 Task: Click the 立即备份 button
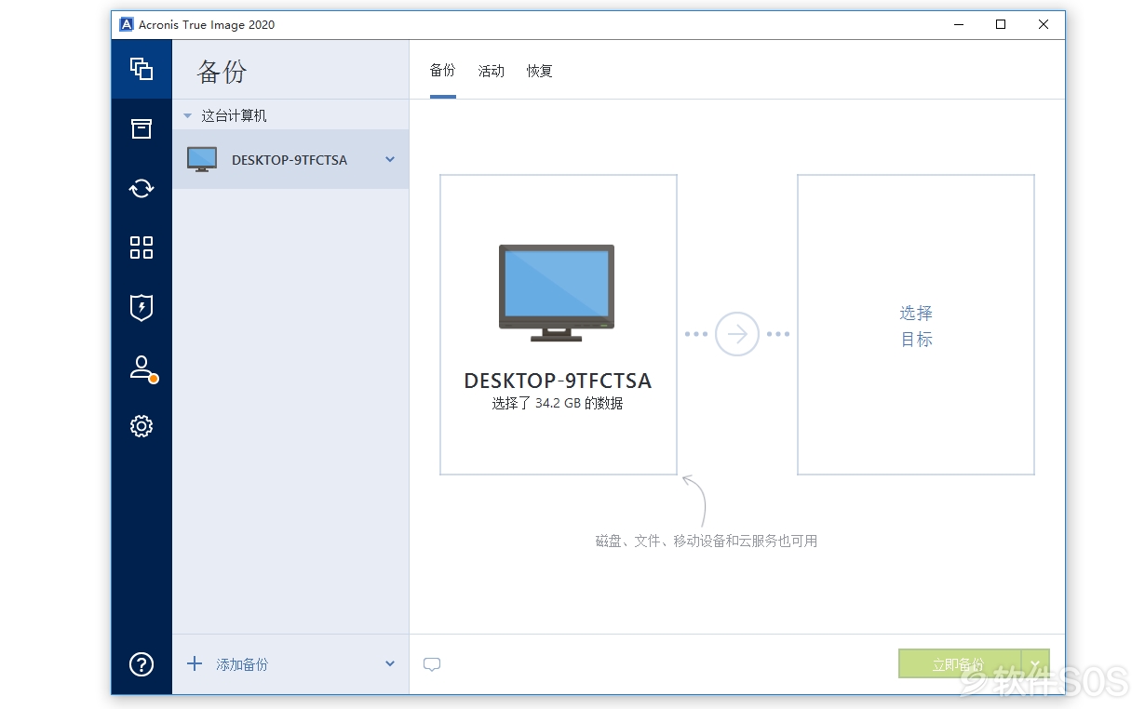(960, 663)
